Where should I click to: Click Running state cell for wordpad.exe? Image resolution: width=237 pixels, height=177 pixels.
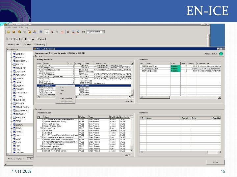pos(175,71)
